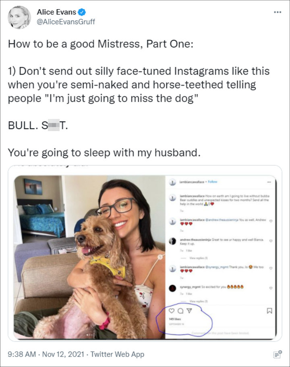
Task: Open the Instagram post's three-dot options
Action: coord(269,182)
